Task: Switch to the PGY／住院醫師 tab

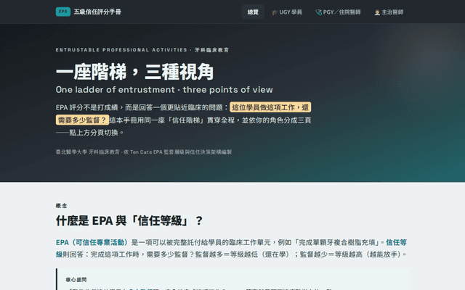Action: [338, 12]
